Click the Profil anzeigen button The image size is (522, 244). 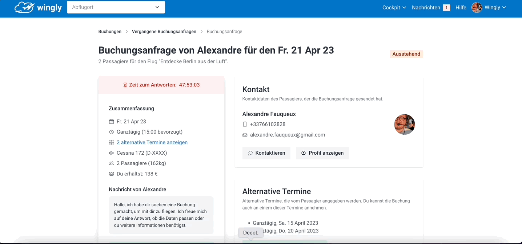pyautogui.click(x=322, y=153)
